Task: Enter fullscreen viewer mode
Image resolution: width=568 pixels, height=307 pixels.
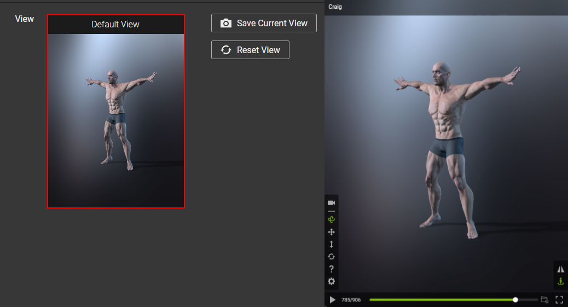Action: (x=559, y=300)
